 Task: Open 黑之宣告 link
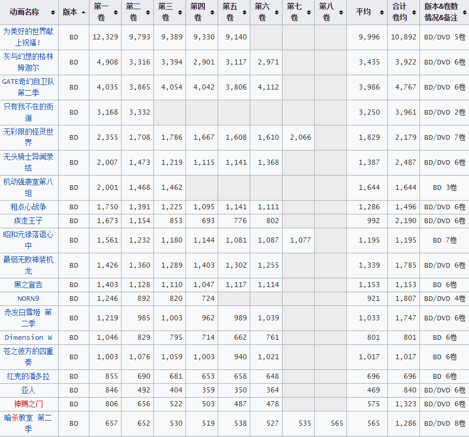[29, 285]
